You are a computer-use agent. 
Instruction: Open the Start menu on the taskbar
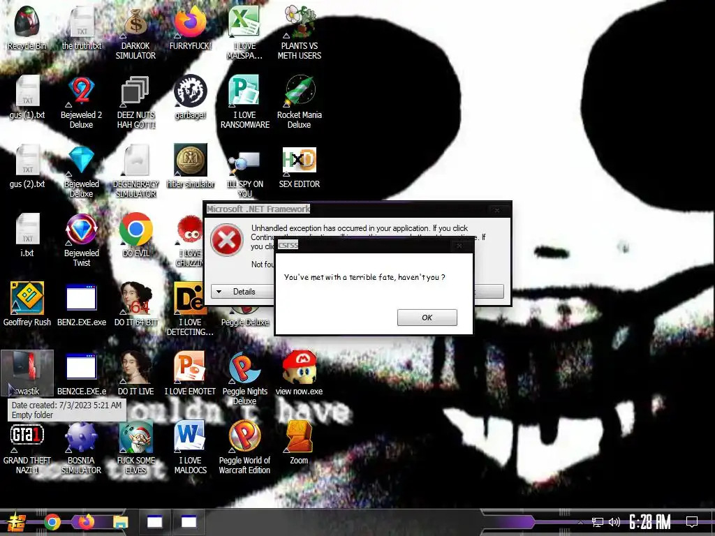tap(17, 522)
